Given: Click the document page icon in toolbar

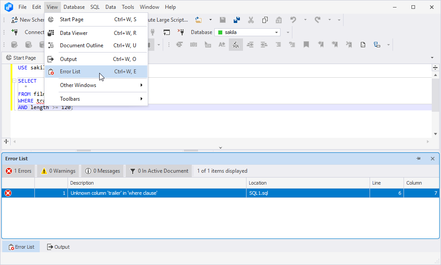Looking at the screenshot, I should click(363, 45).
